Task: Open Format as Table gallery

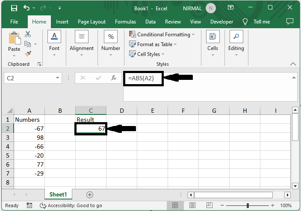Action: pos(153,44)
